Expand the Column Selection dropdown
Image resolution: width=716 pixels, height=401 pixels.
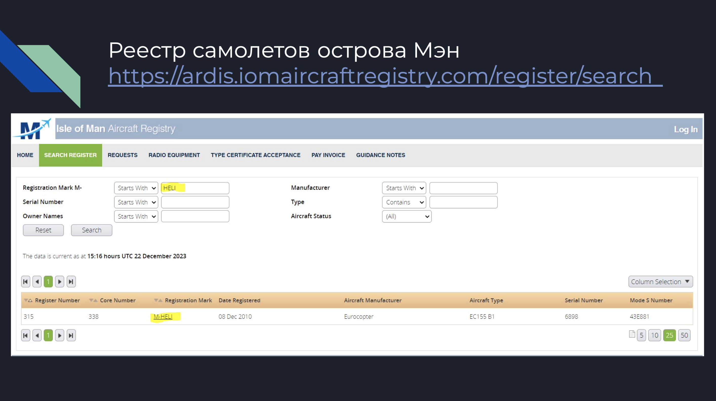pos(660,282)
